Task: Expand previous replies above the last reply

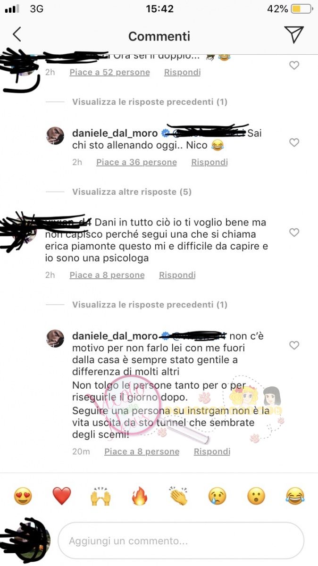Action: [x=150, y=305]
